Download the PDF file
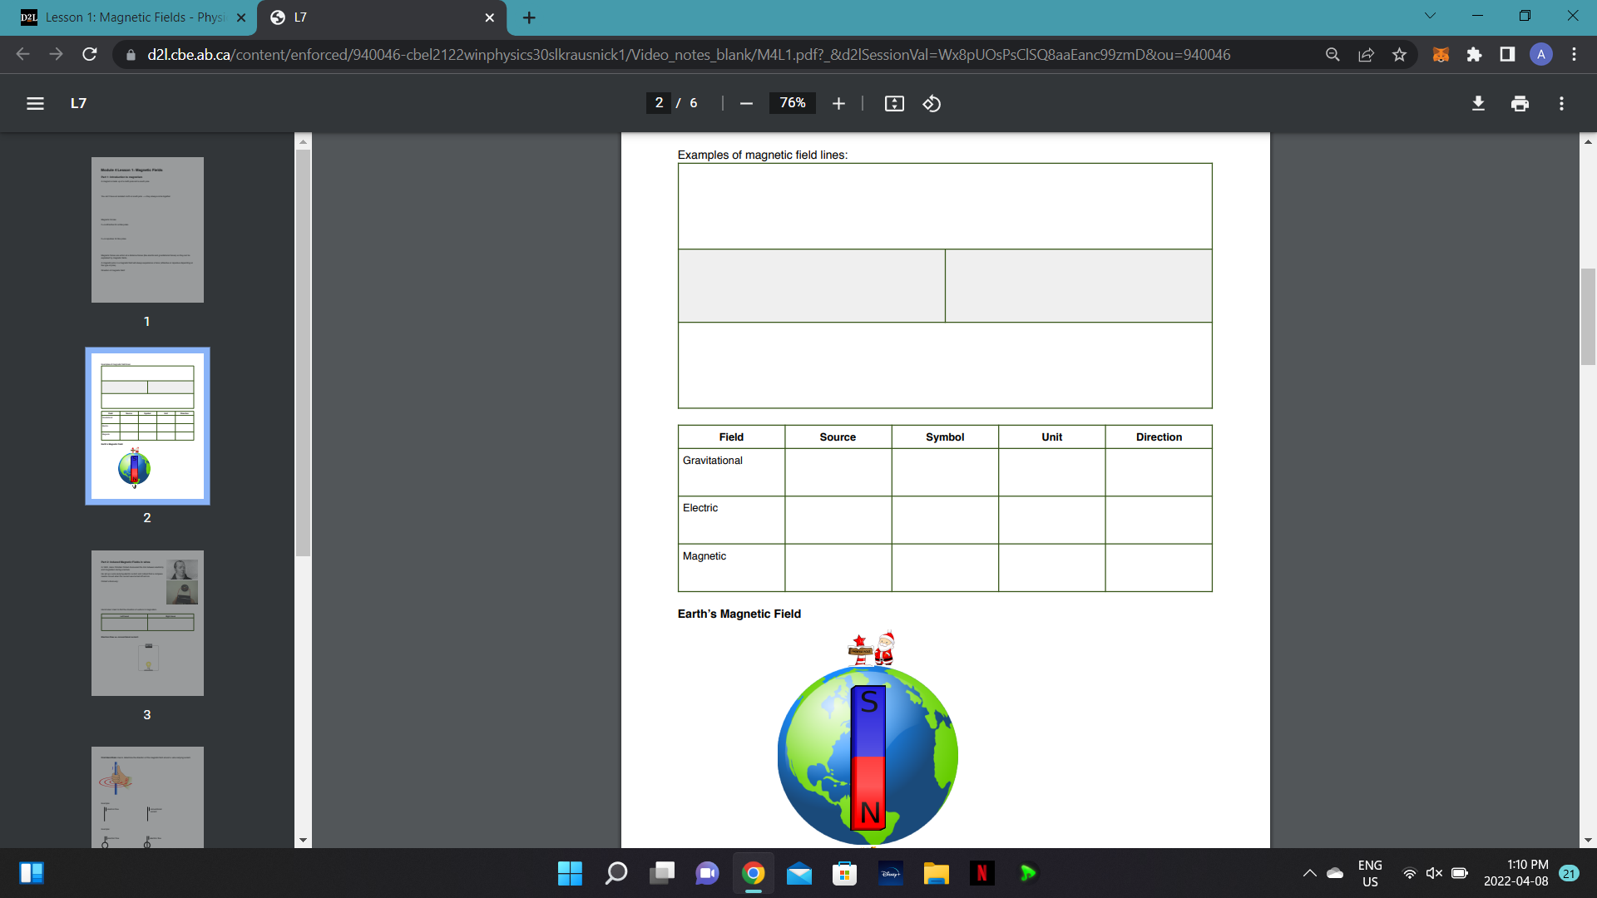 (x=1478, y=103)
